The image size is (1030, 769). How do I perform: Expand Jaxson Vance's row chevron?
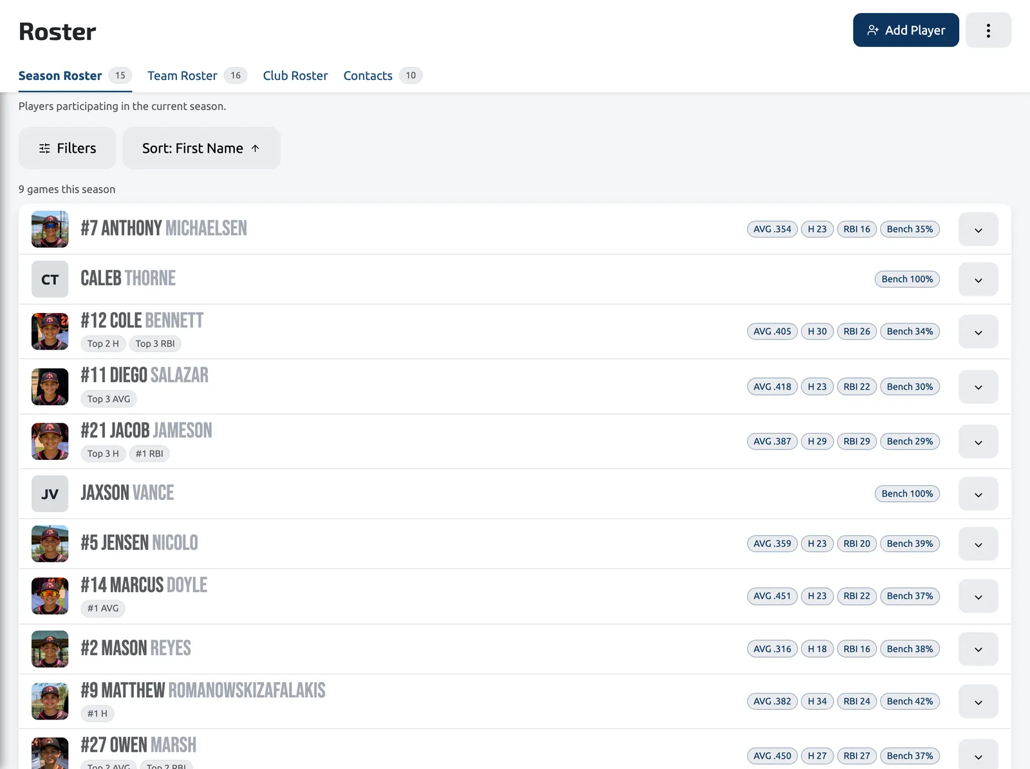pyautogui.click(x=979, y=494)
